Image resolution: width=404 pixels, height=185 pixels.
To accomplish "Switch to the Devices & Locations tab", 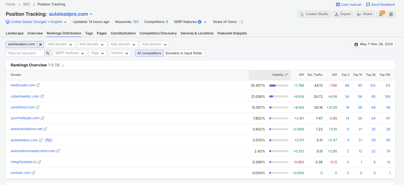I will click(197, 33).
